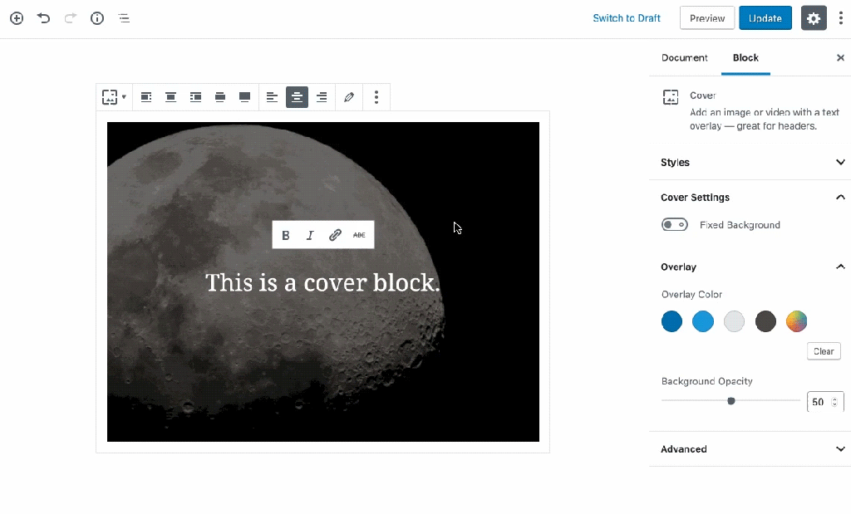Open the block inserter with the plus icon

coord(16,17)
